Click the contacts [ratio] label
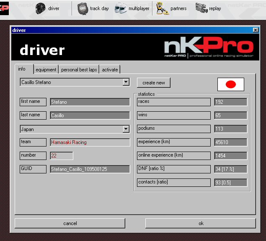The height and width of the screenshot is (241, 266). pos(174,183)
